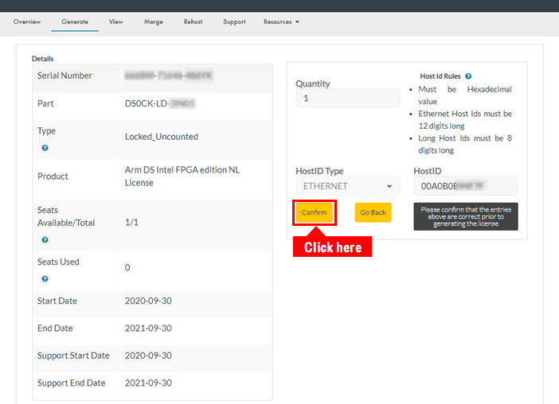Expand the Resources dropdown menu
Image resolution: width=559 pixels, height=404 pixels.
[281, 21]
